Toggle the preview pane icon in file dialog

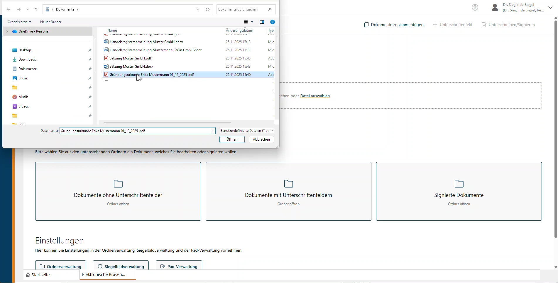point(262,22)
